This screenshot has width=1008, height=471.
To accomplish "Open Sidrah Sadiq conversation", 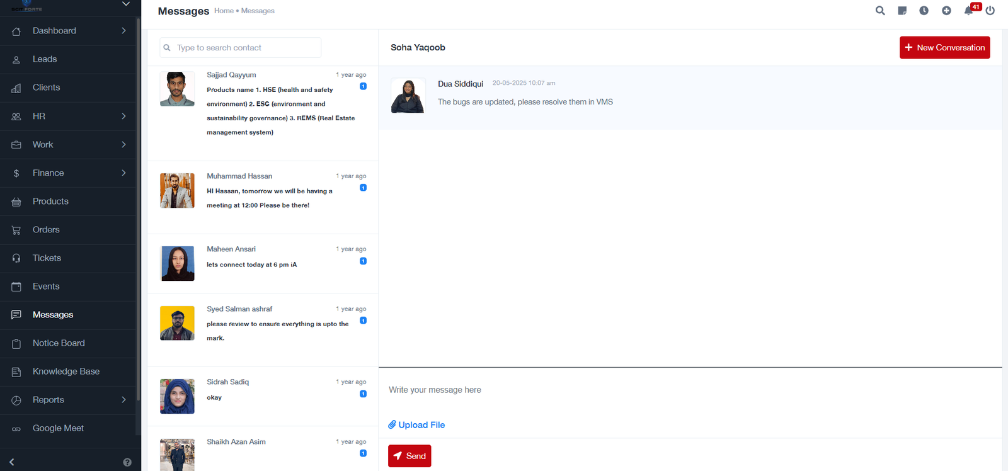I will [x=263, y=396].
